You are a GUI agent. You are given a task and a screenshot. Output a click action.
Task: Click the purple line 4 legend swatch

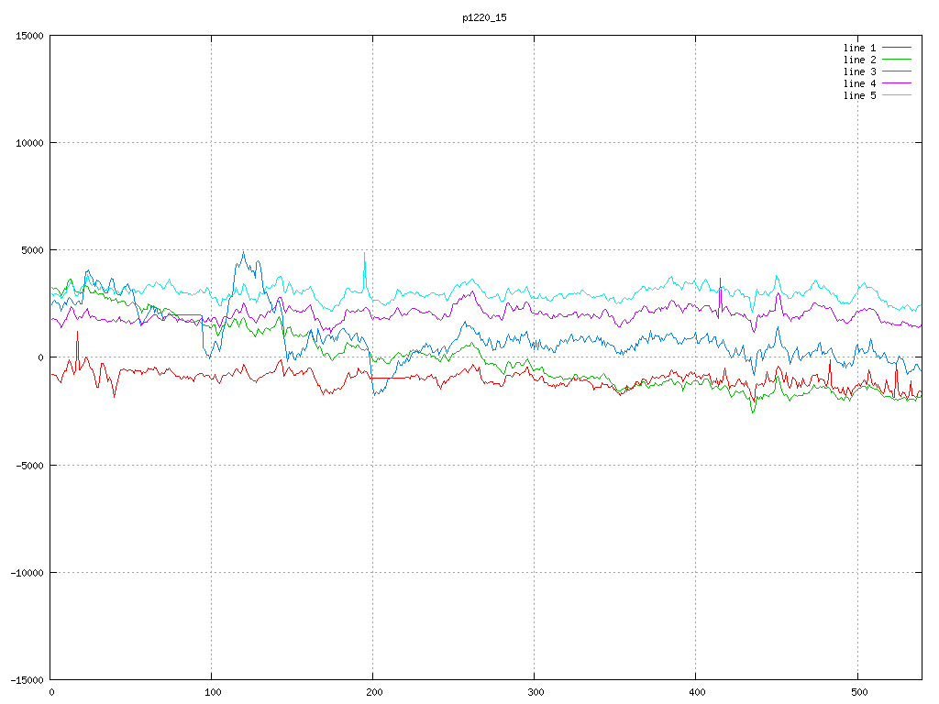(897, 83)
